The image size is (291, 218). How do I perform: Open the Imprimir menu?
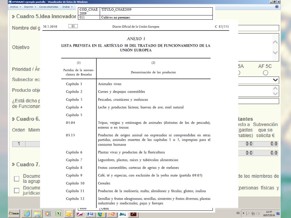point(30,7)
